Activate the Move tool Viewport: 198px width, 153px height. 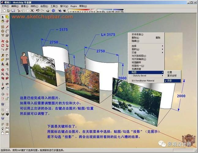click(3, 41)
